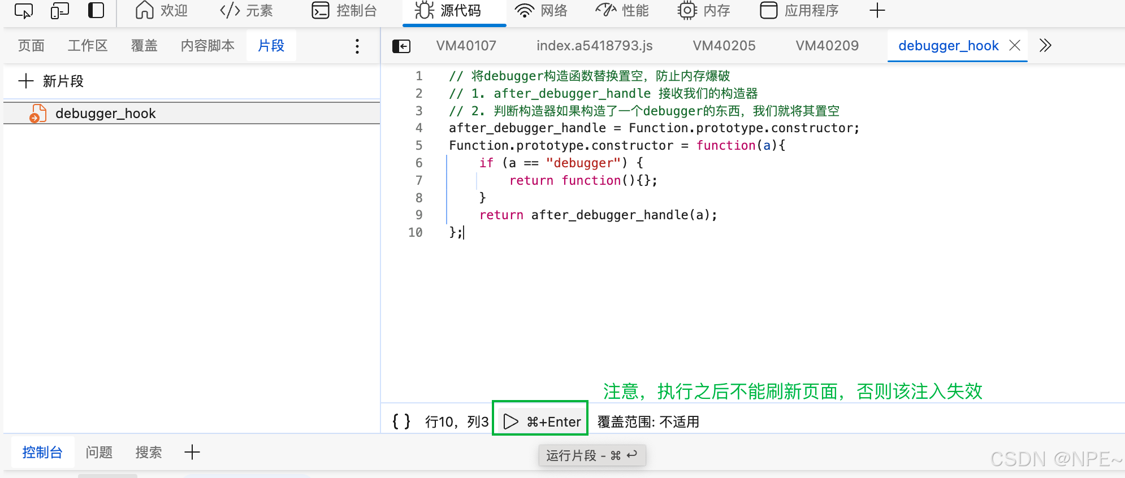Expand the overflow tabs chevron
This screenshot has width=1125, height=478.
click(x=1045, y=45)
